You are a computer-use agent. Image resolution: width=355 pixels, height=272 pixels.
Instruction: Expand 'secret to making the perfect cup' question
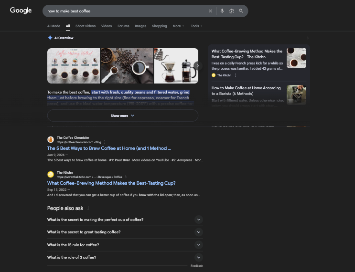(199, 220)
